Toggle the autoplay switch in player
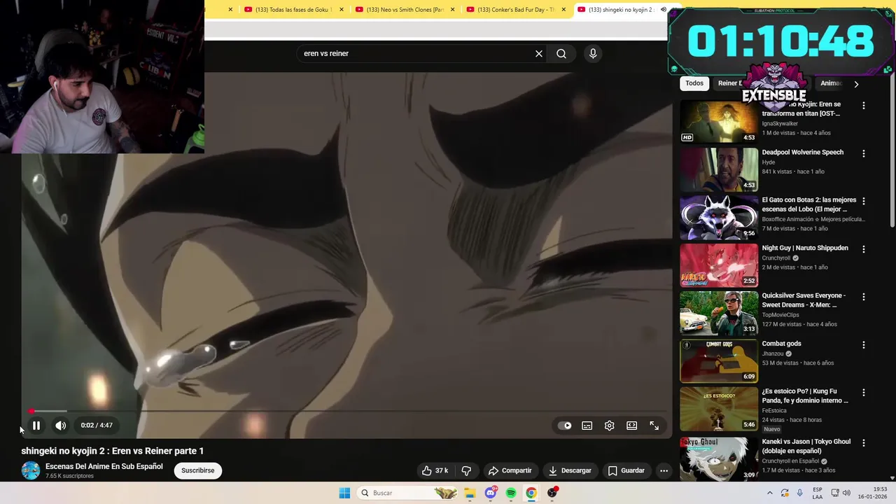The width and height of the screenshot is (896, 504). [565, 426]
